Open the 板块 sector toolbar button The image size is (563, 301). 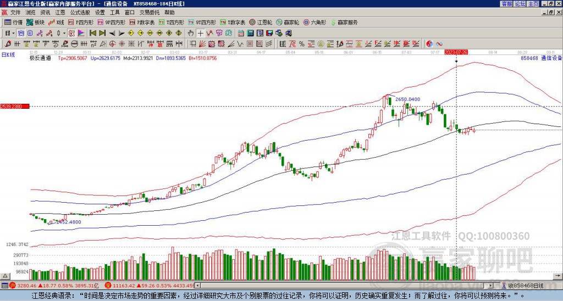(35, 22)
